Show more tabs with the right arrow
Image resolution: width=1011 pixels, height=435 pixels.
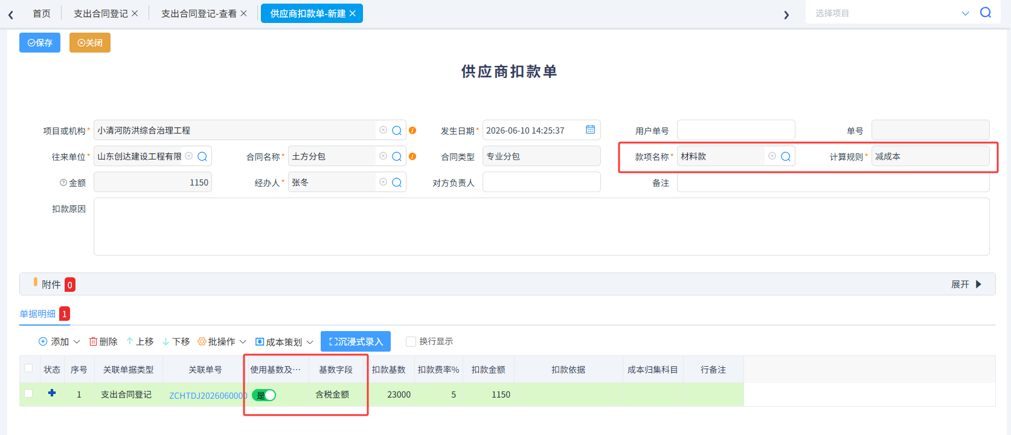[786, 14]
